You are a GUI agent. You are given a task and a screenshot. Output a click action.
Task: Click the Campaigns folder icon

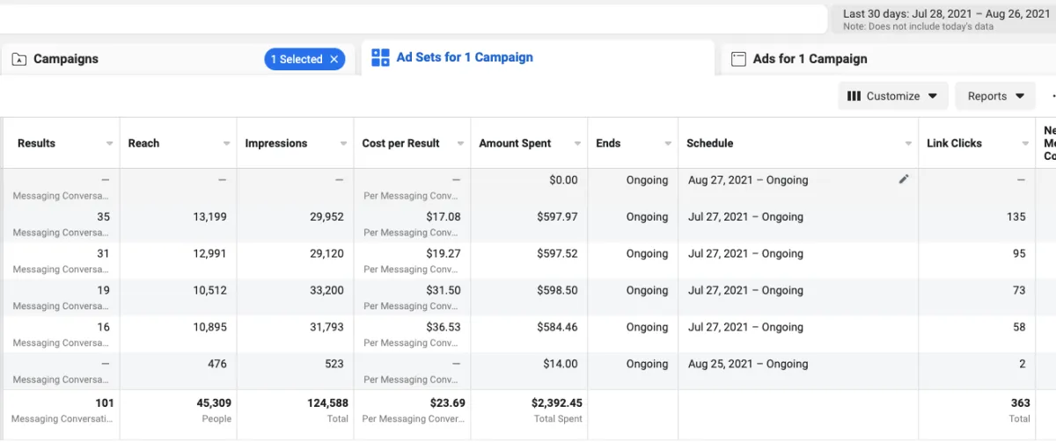pyautogui.click(x=18, y=60)
